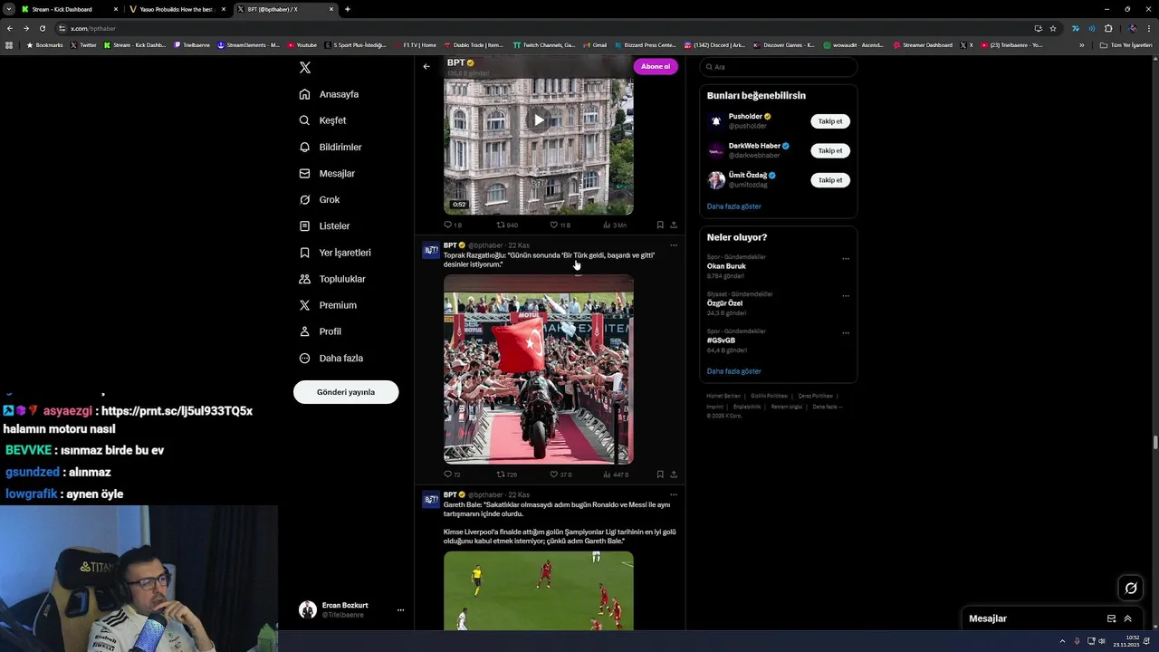Repost the Toprak Razgatlıoğlu post

click(x=507, y=475)
